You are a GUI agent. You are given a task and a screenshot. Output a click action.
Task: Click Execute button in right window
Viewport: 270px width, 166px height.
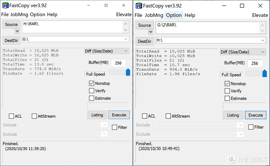point(255,115)
